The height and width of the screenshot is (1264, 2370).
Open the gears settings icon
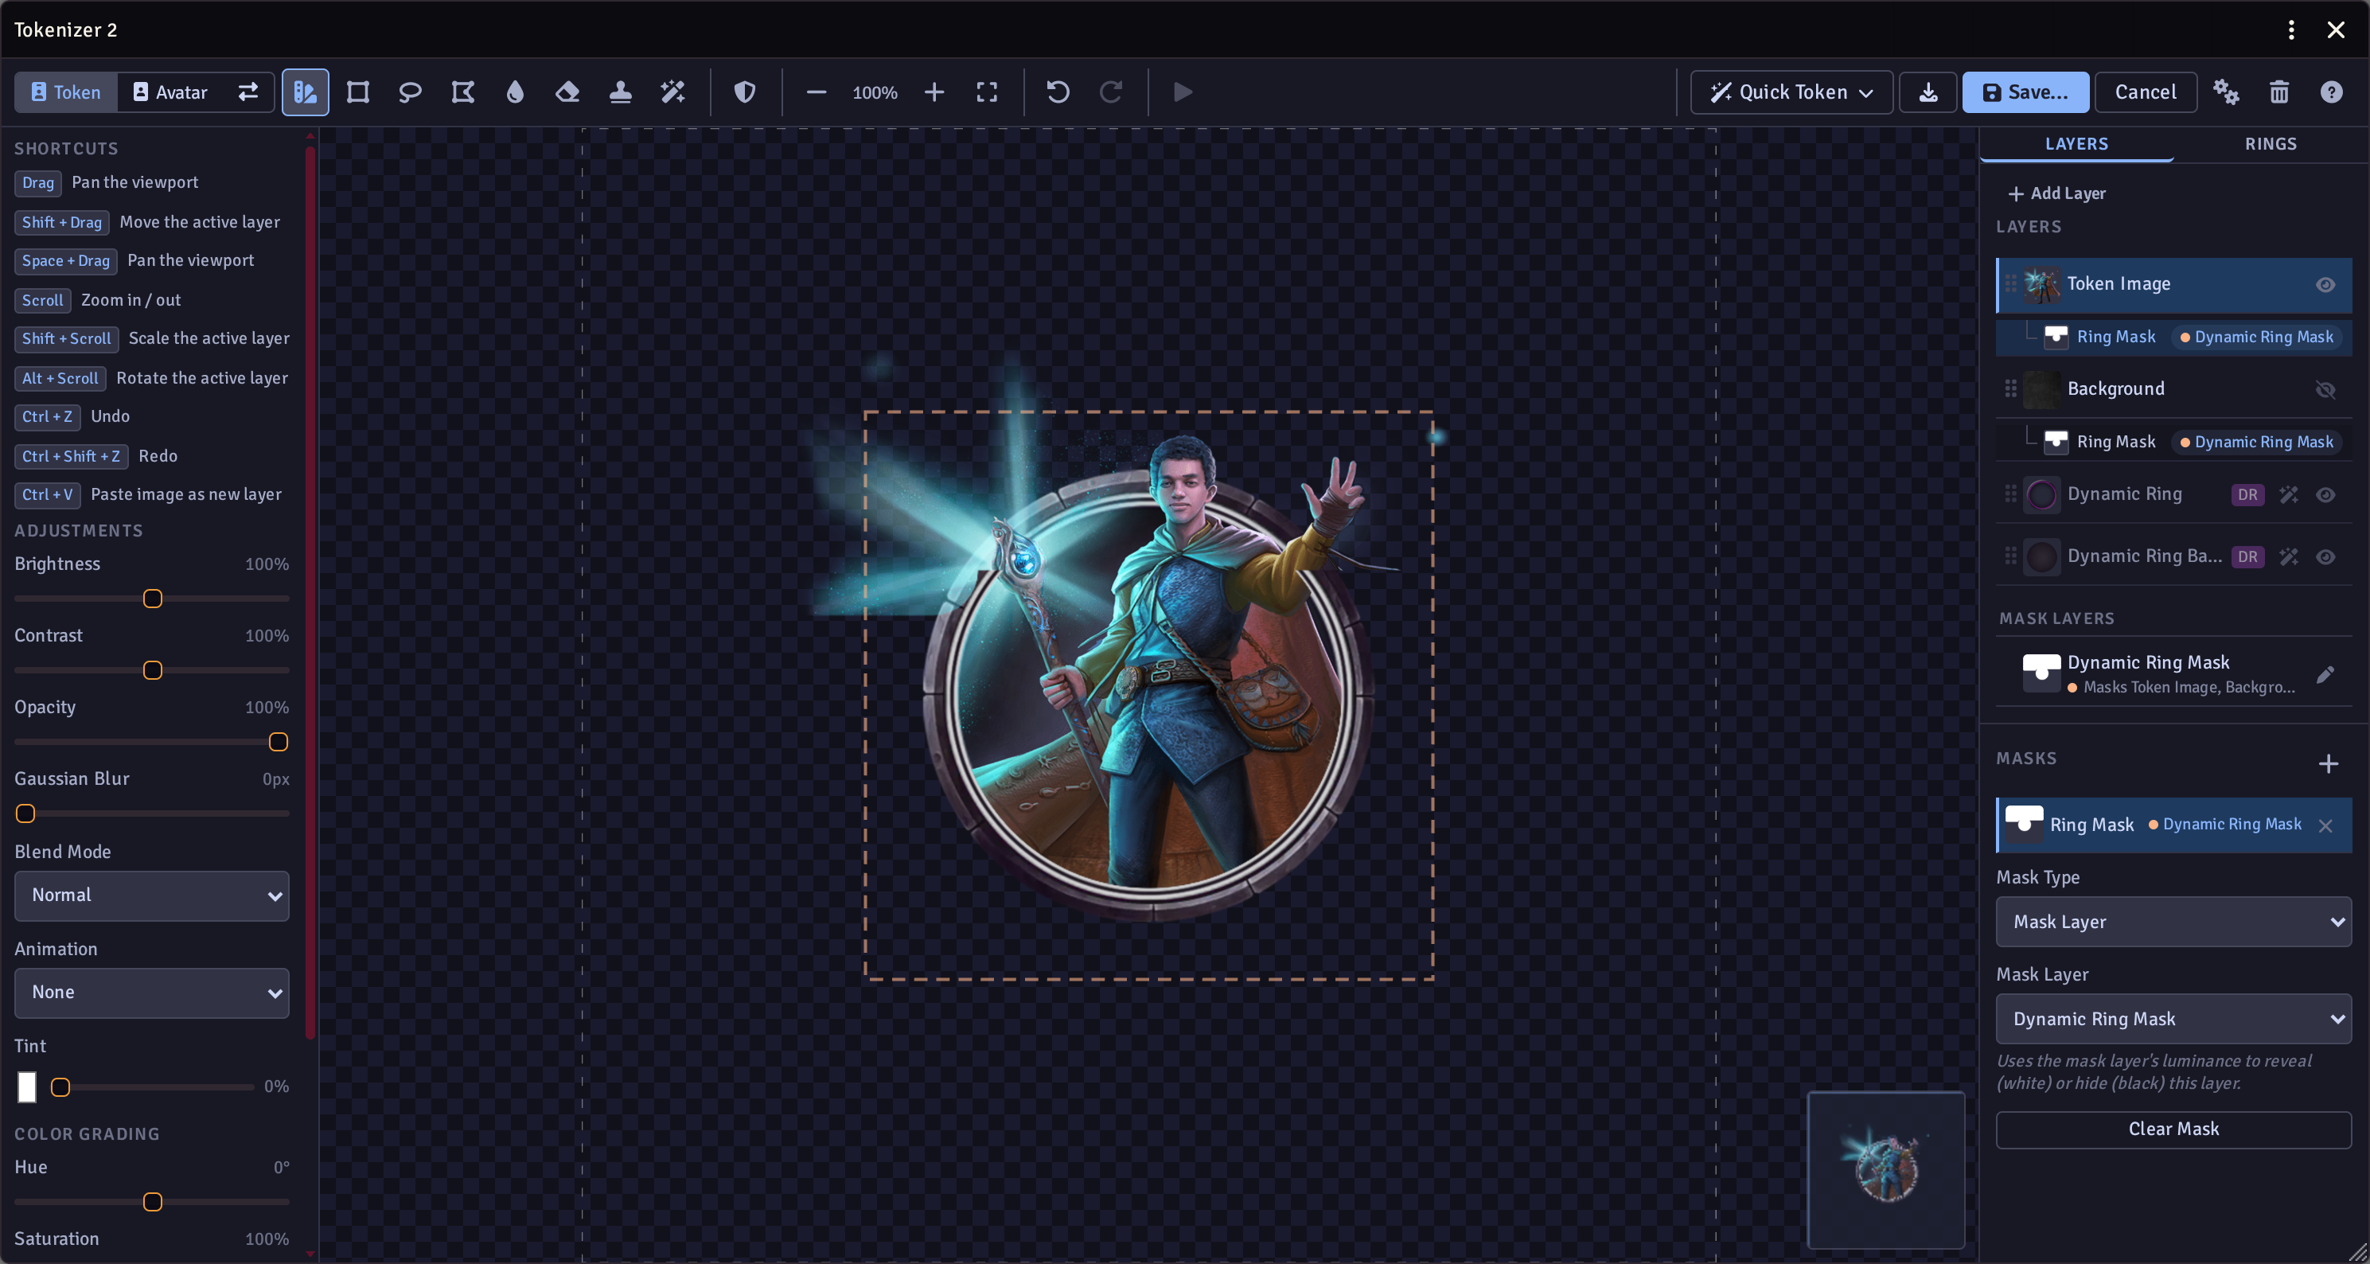[x=2225, y=92]
